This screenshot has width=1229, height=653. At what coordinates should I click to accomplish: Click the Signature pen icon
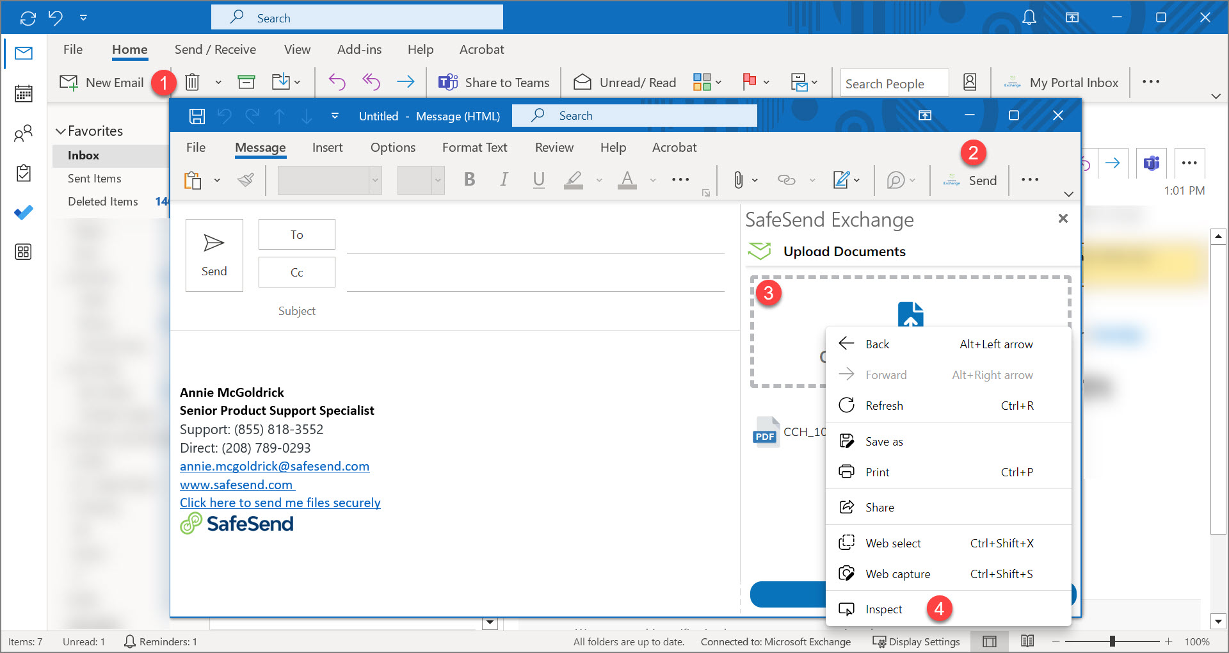[x=840, y=180]
